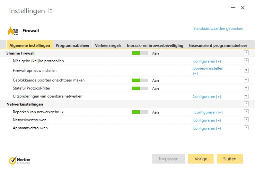Open help for Apparaatvertrouwen row

point(246,128)
